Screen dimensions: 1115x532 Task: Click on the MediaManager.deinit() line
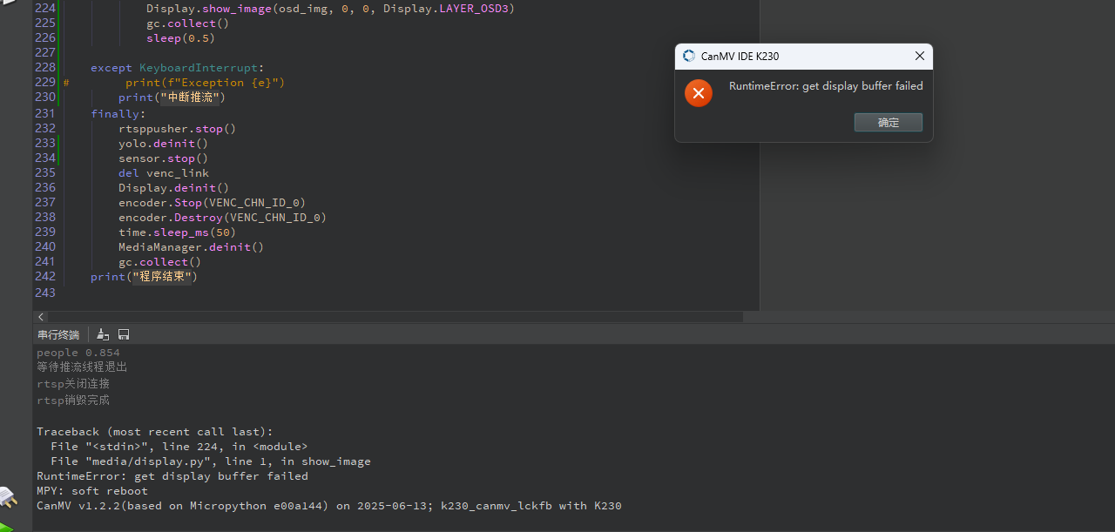[191, 246]
